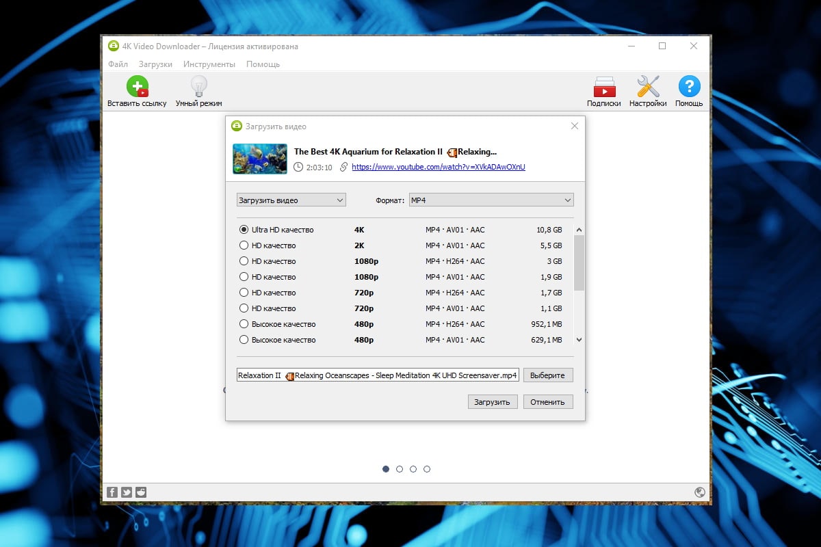Click the 2:03:10 duration text
This screenshot has width=821, height=547.
click(320, 167)
